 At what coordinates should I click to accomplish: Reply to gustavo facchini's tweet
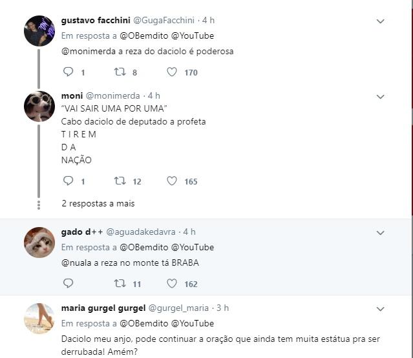coord(69,72)
